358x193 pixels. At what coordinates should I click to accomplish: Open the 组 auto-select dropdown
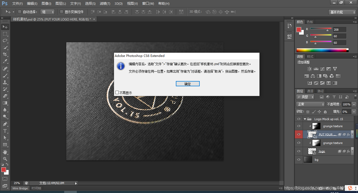click(47, 12)
